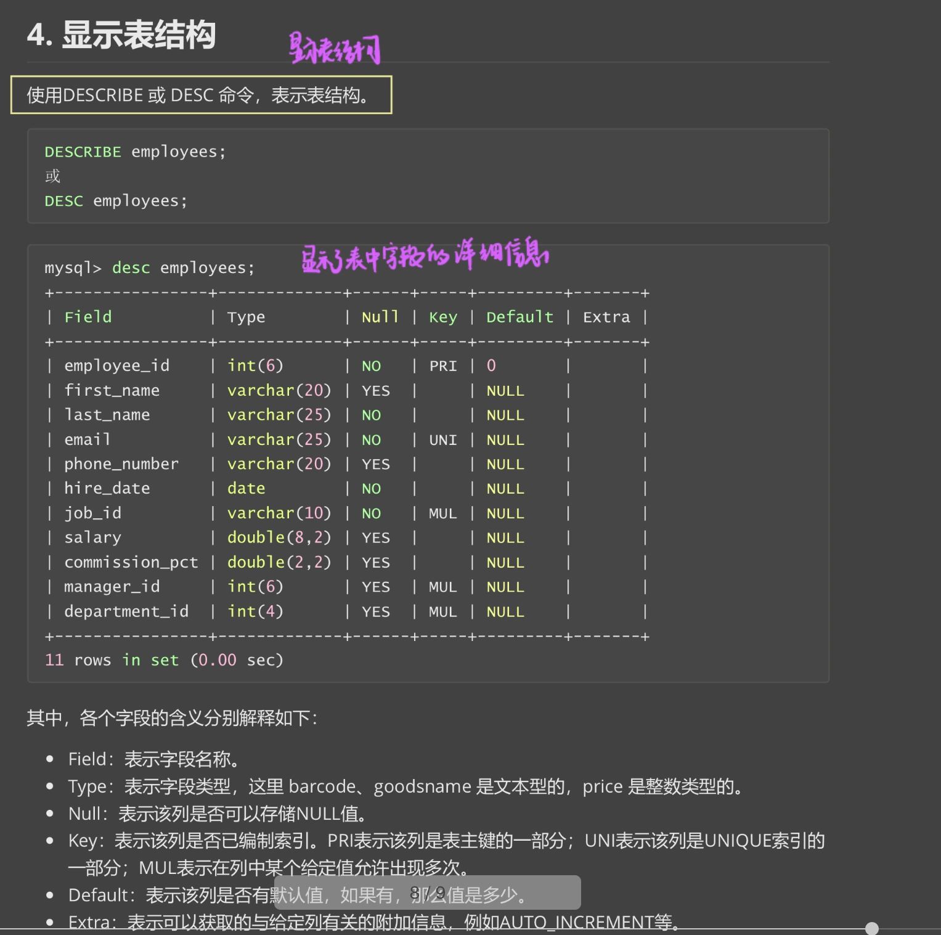Click the page slider handle at the bottom right
This screenshot has height=935, width=941.
pyautogui.click(x=871, y=928)
